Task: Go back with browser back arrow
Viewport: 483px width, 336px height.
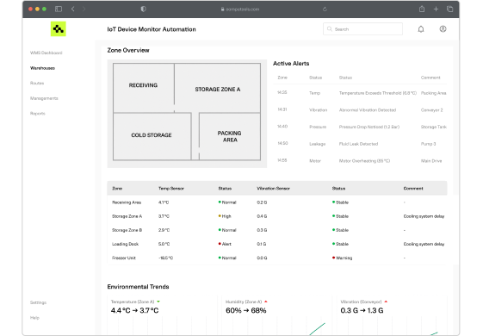Action: [73, 9]
